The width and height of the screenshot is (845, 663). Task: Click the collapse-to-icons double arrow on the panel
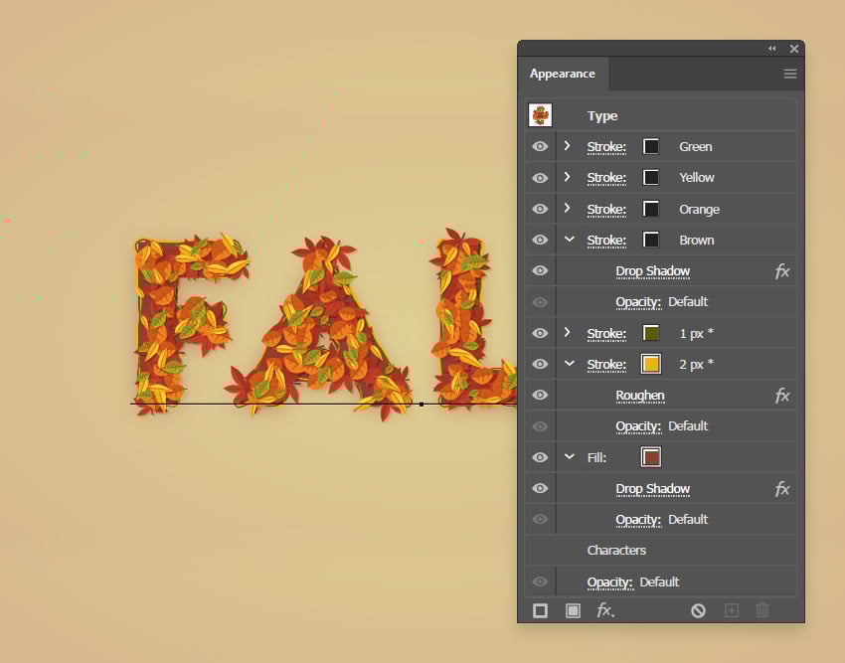[x=772, y=48]
